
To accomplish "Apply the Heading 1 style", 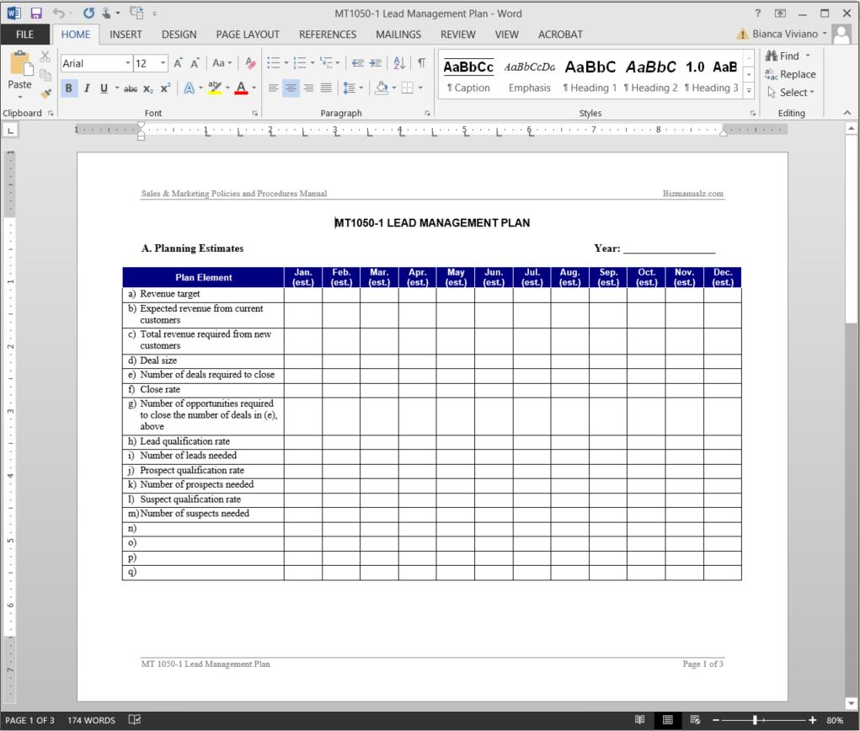I will pyautogui.click(x=590, y=76).
